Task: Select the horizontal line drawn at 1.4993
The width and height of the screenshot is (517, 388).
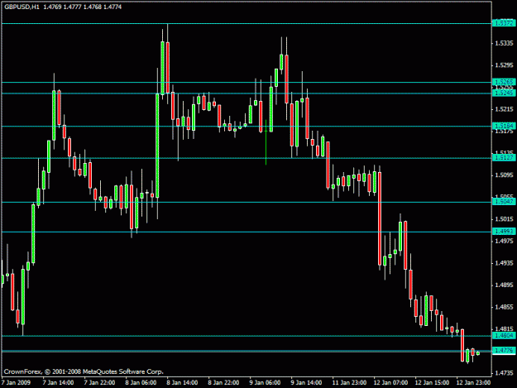Action: click(x=247, y=232)
